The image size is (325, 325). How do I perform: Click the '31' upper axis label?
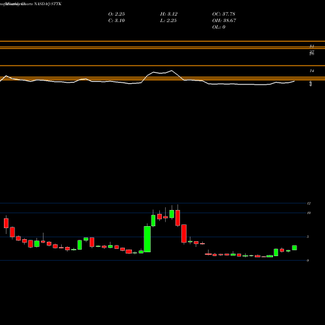tap(312, 46)
